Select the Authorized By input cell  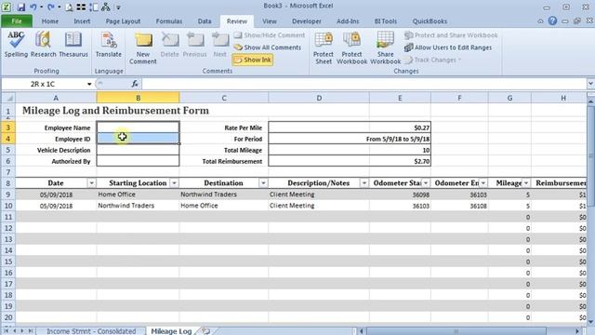pos(138,161)
